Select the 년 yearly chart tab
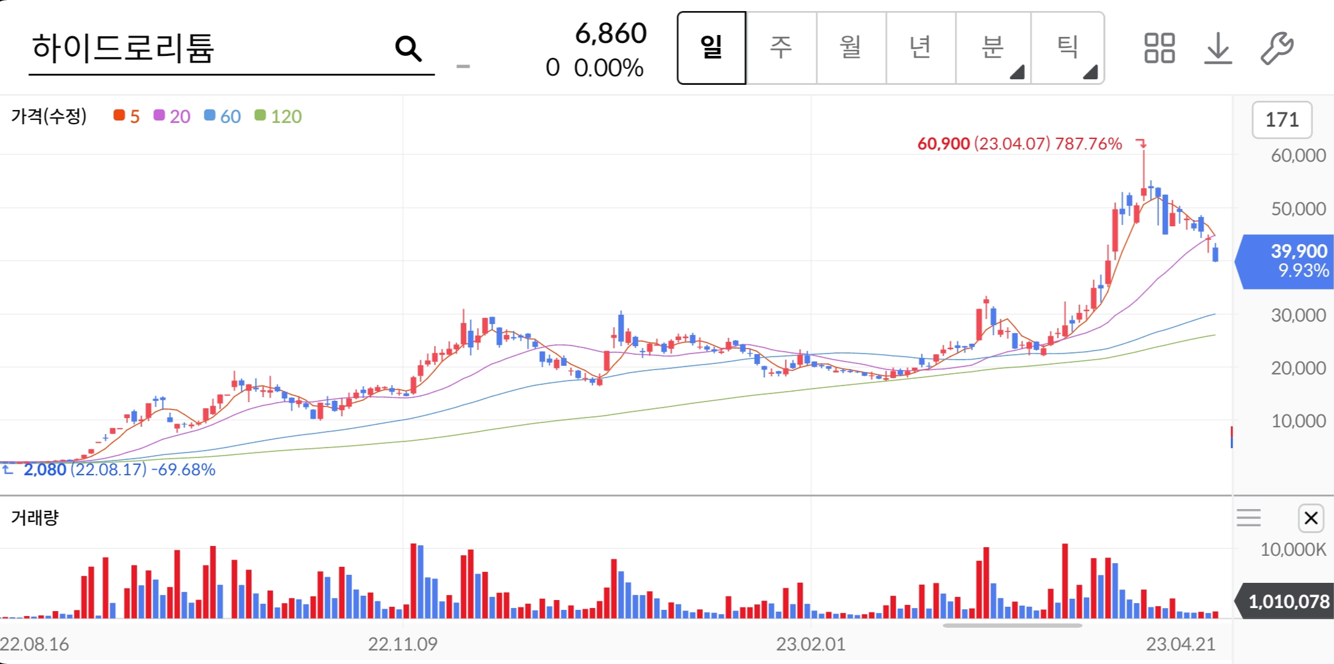Screen dimensions: 1334x664 point(920,48)
